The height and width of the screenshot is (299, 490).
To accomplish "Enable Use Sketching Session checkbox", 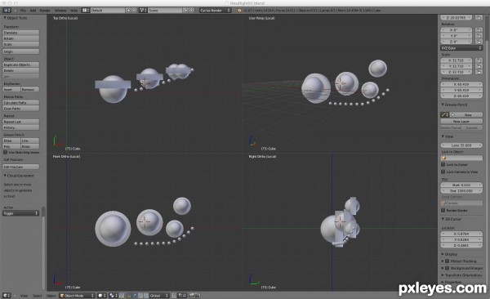I will click(6, 152).
